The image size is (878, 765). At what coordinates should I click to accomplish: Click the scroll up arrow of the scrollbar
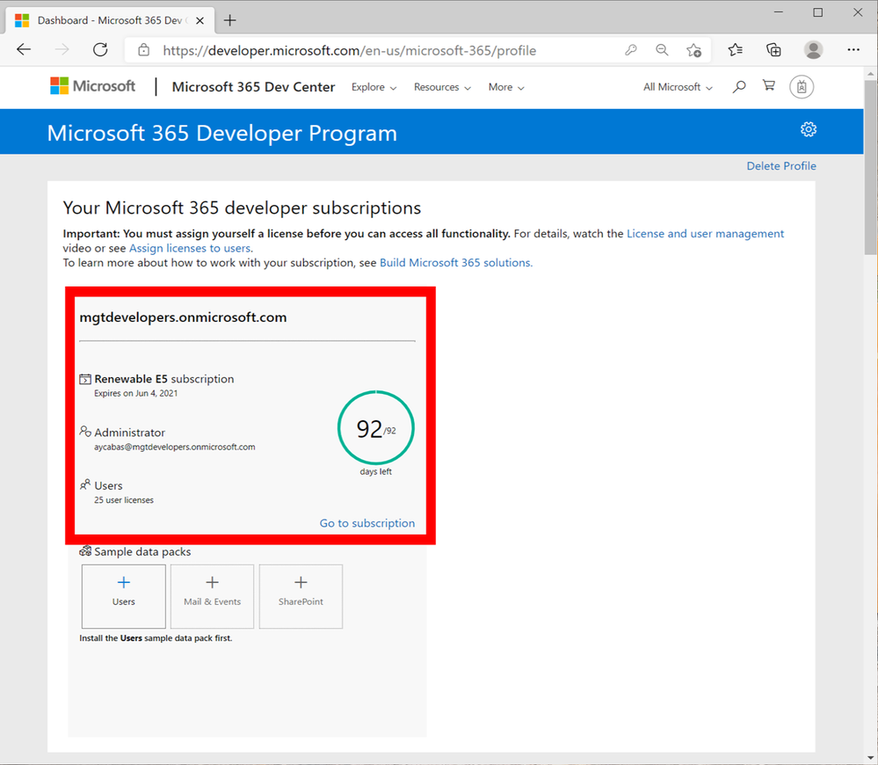871,73
